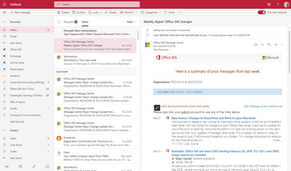Switch to the Other tab
291x171 pixels.
(x=85, y=22)
